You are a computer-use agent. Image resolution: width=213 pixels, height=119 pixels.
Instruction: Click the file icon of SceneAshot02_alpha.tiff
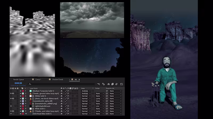coord(31,101)
